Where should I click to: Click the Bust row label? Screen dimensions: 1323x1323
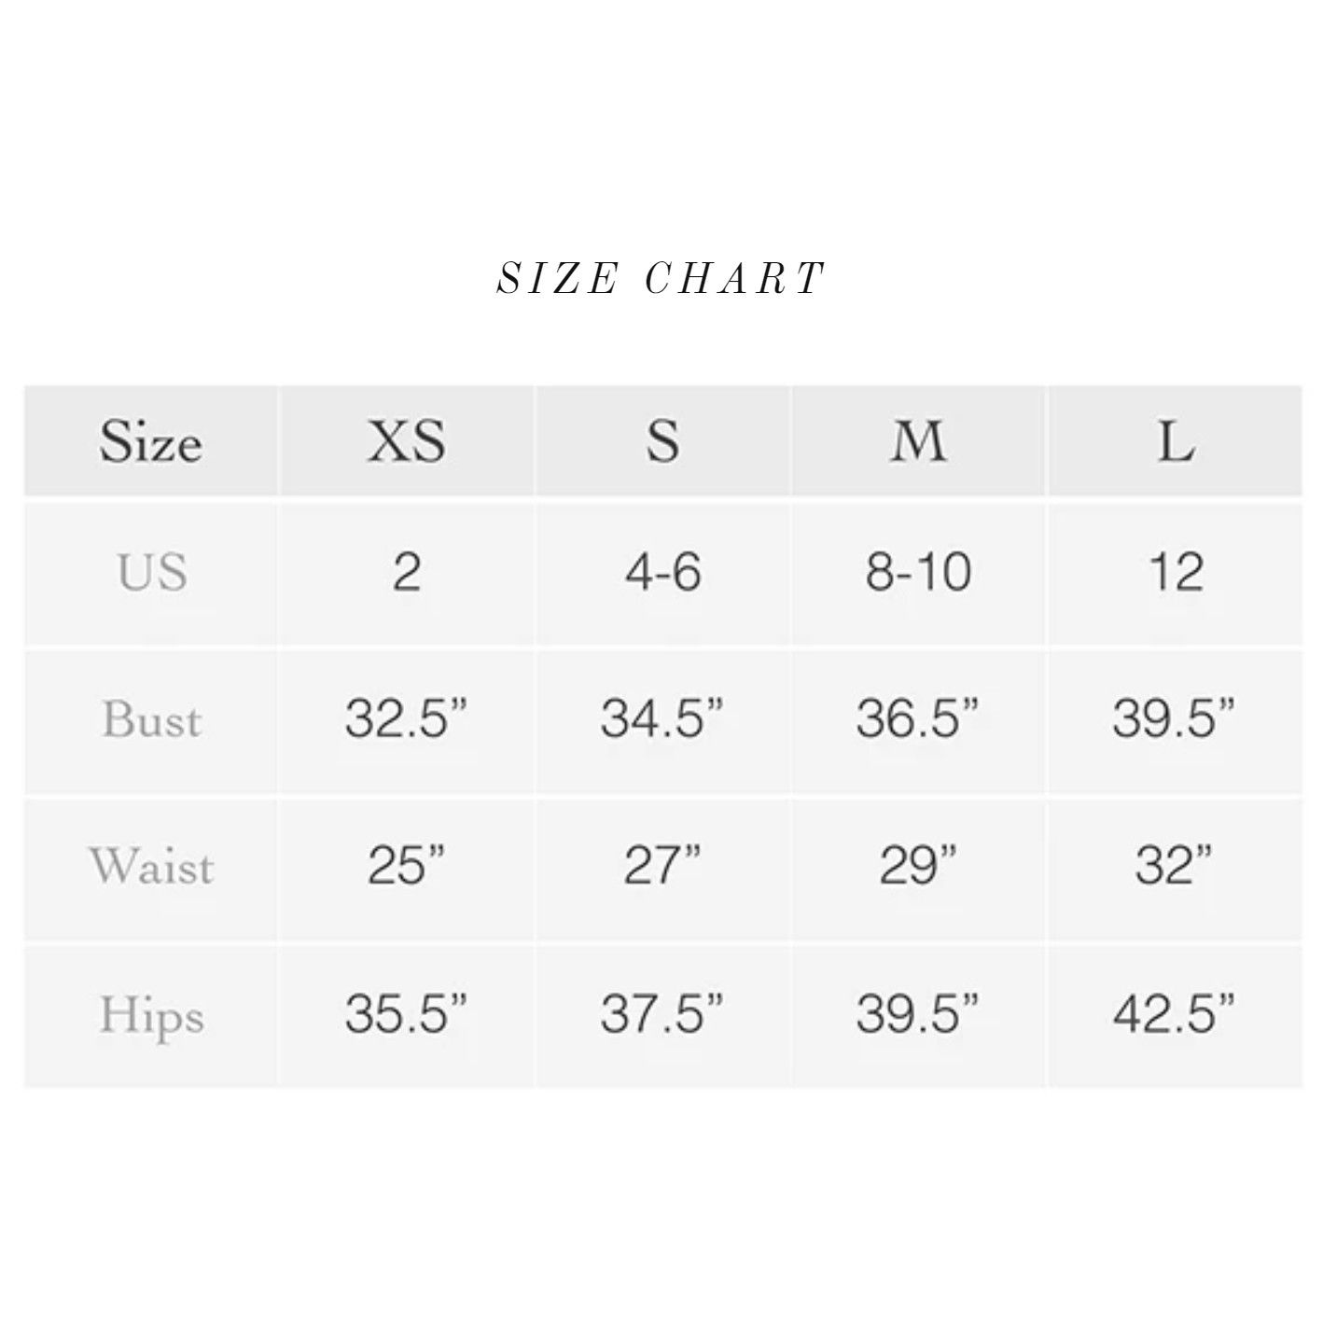tap(152, 719)
